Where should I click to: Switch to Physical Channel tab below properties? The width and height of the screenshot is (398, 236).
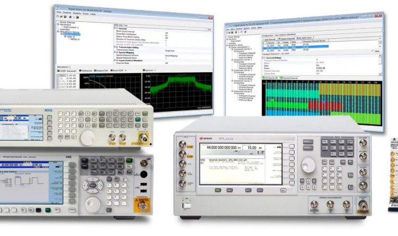tap(289, 78)
